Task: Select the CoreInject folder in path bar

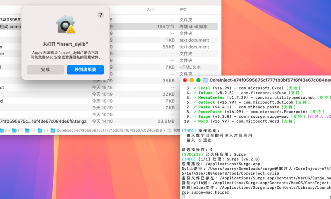Action: click(x=106, y=130)
